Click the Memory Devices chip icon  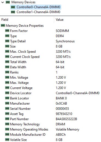tap(8, 2)
